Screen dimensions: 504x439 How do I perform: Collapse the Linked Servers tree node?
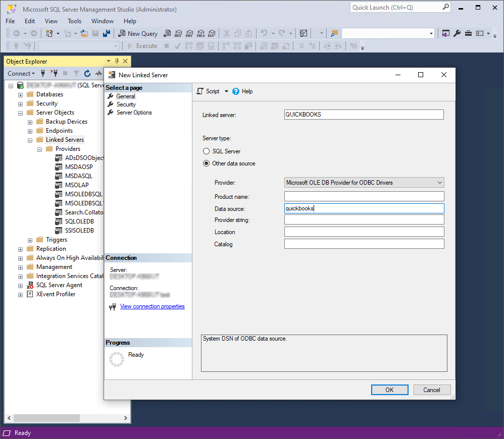coord(30,139)
